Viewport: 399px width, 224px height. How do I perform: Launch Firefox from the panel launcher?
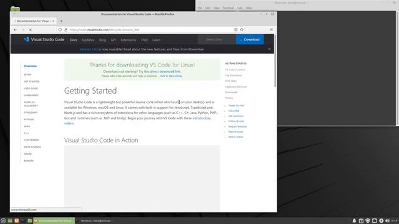pos(17,221)
